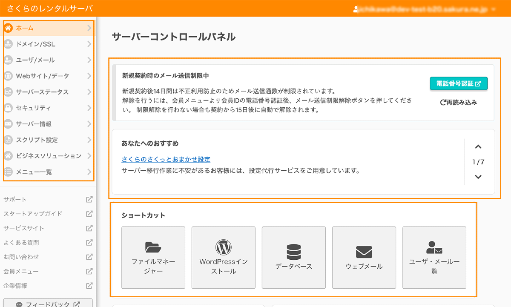Expand the ドメイン/SSL sidebar chevron
Viewport: 511px width, 307px height.
(x=89, y=44)
